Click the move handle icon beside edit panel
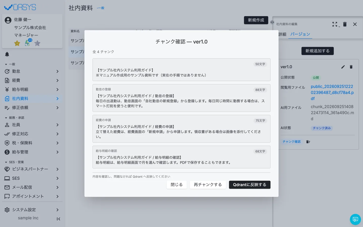 [x=272, y=22]
